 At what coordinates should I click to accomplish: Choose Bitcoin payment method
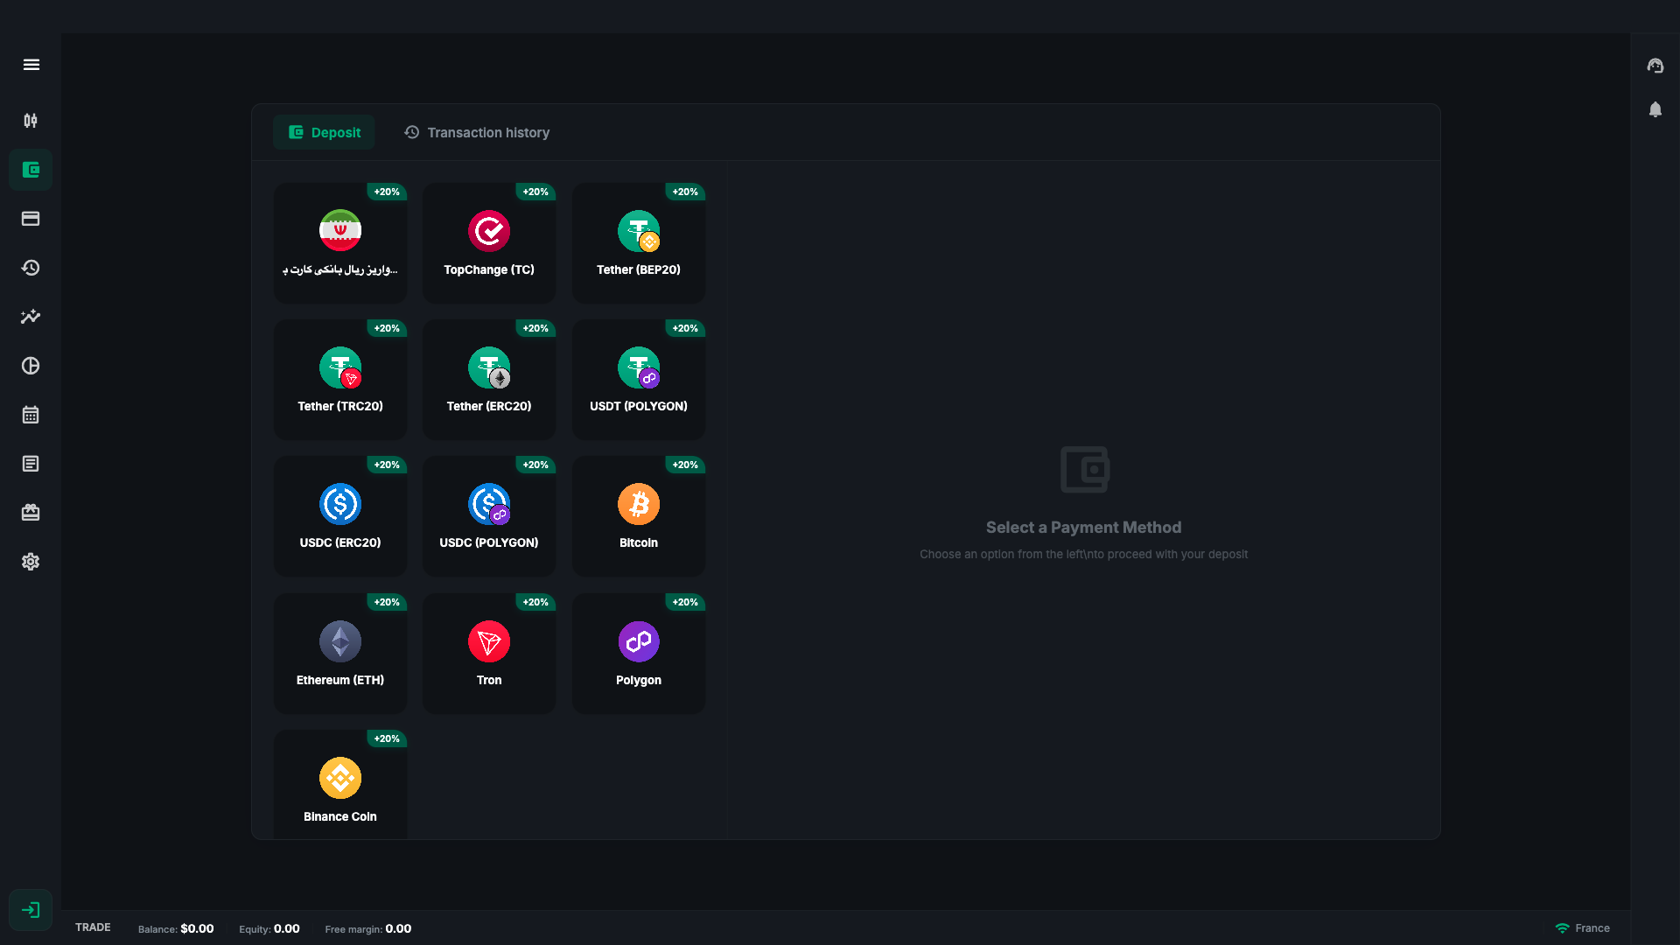[x=639, y=515]
